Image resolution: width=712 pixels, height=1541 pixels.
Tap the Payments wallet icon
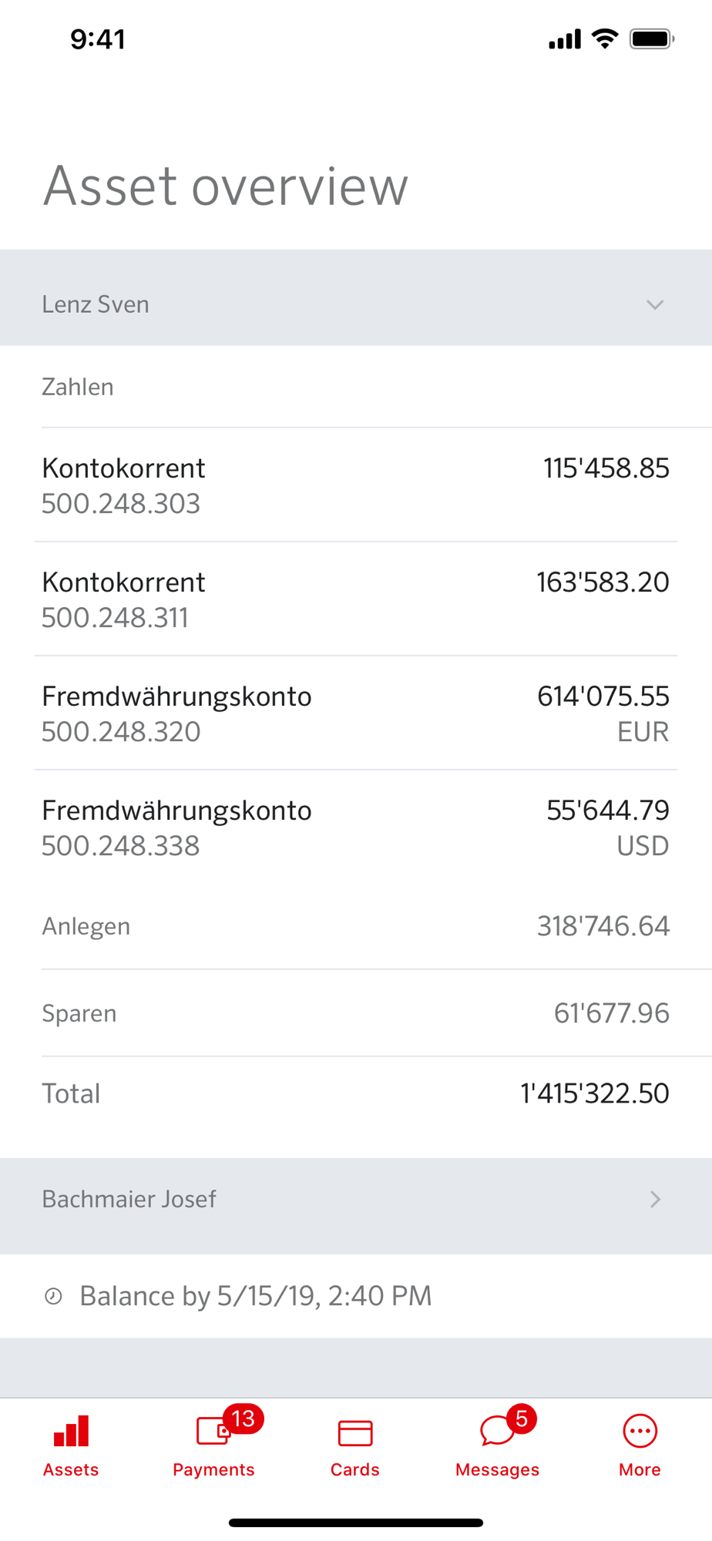click(212, 1432)
